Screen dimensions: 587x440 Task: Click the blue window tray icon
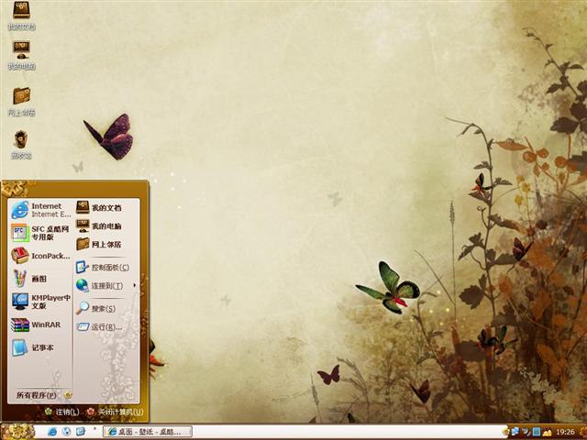pos(537,432)
